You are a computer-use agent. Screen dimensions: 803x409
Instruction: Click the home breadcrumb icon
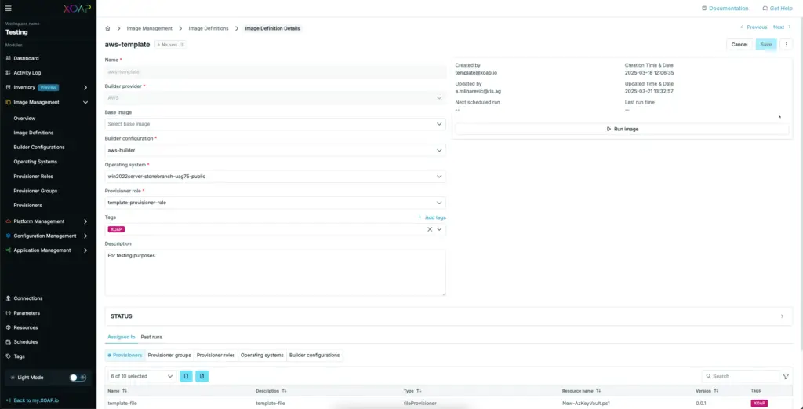pyautogui.click(x=108, y=28)
